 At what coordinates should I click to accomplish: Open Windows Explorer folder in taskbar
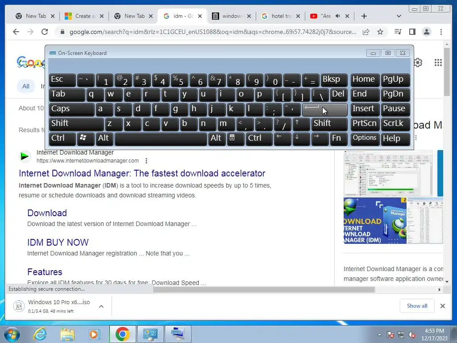pos(67,334)
